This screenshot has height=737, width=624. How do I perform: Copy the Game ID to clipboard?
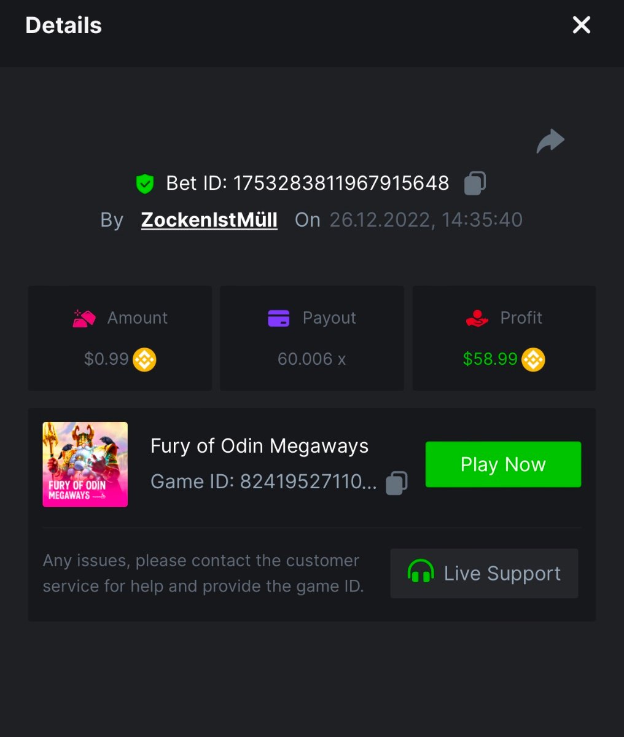coord(397,483)
